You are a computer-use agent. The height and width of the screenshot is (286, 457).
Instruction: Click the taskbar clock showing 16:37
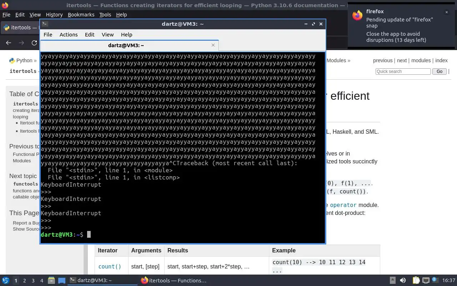tap(449, 281)
